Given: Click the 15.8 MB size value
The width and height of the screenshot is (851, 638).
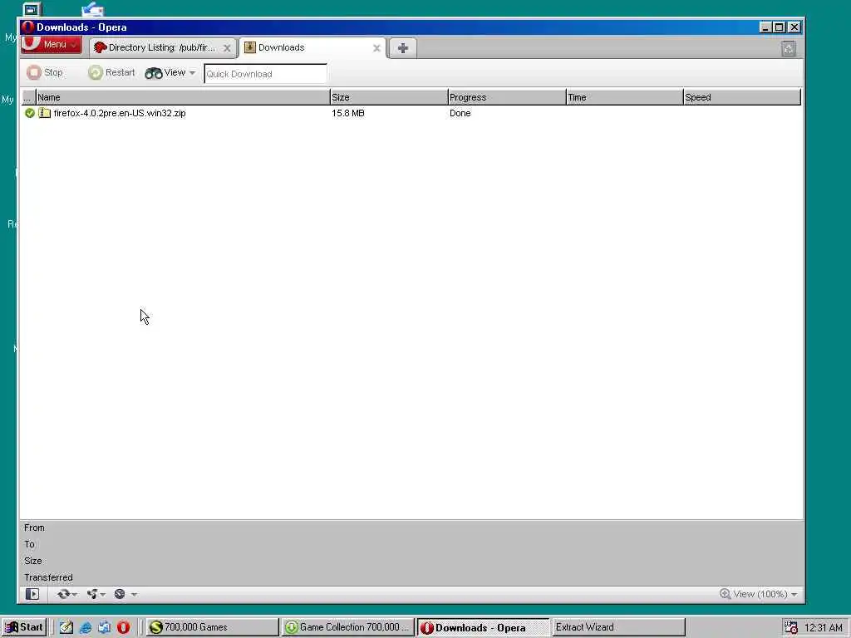Looking at the screenshot, I should coord(348,113).
